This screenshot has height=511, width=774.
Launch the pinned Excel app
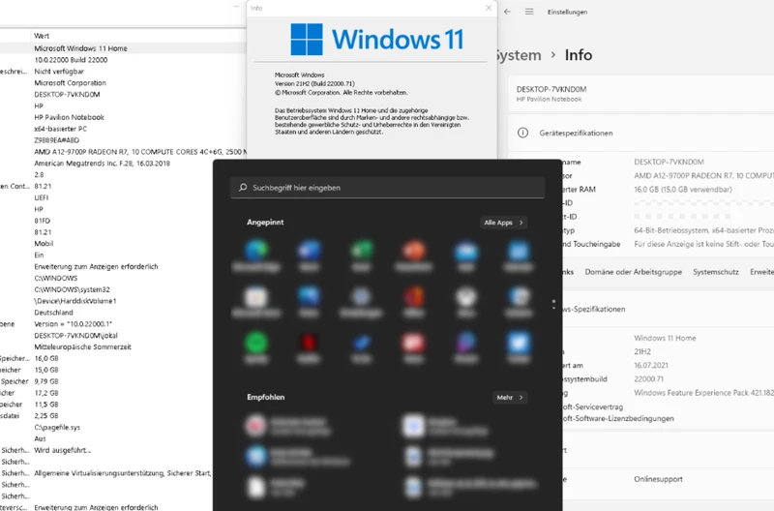(361, 255)
